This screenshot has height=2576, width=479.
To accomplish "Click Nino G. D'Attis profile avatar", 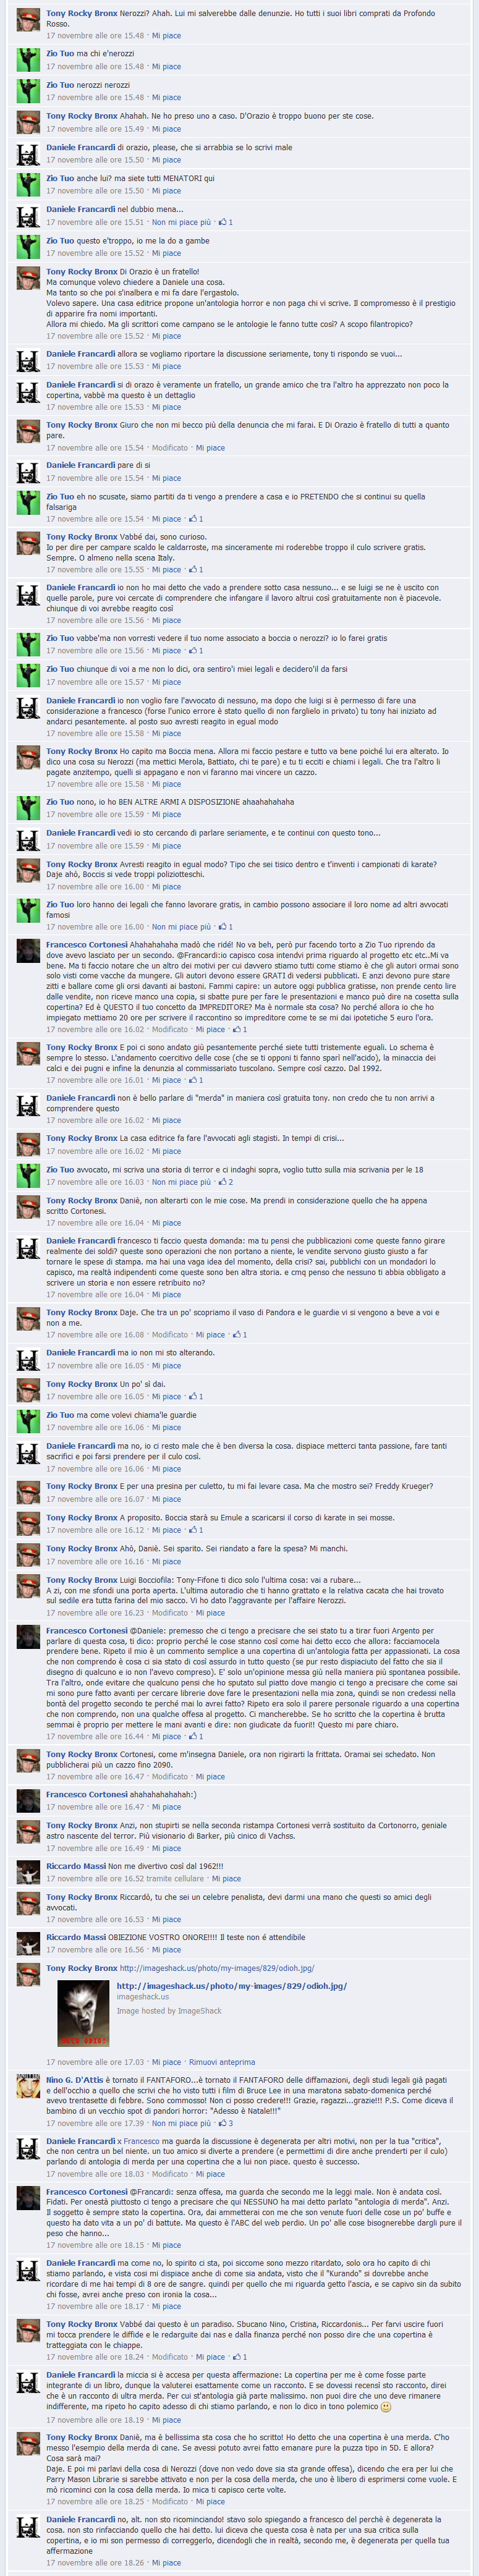I will [28, 2086].
